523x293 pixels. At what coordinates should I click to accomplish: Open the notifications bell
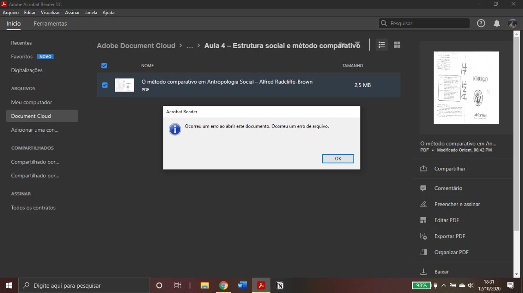(x=496, y=23)
